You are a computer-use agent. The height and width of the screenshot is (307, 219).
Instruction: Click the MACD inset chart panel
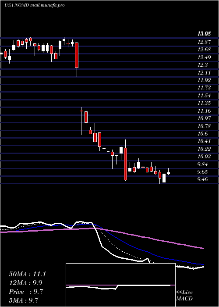[x=120, y=285]
